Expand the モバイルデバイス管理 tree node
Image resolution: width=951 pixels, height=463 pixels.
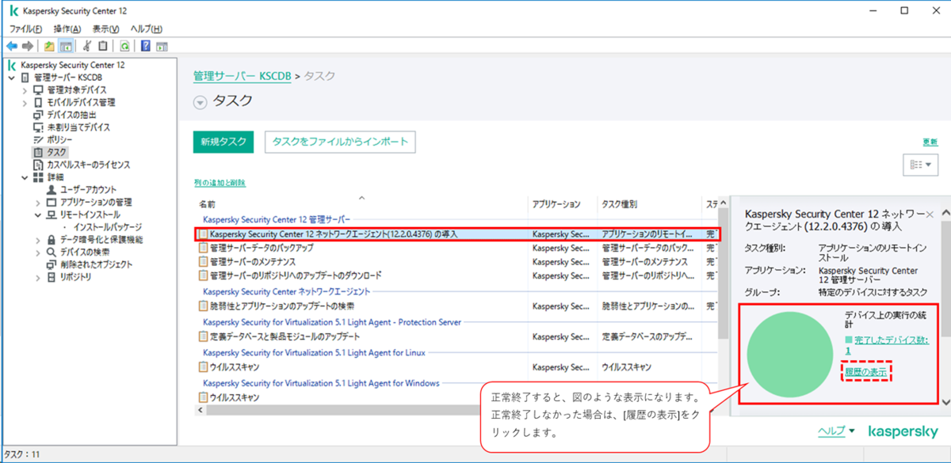25,103
